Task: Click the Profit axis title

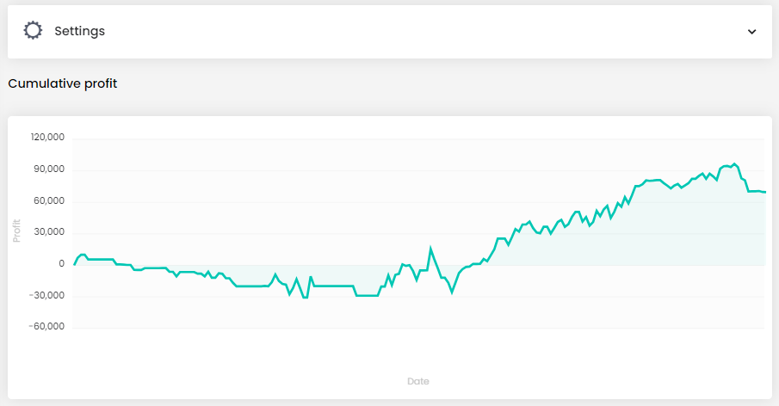Action: coord(16,231)
